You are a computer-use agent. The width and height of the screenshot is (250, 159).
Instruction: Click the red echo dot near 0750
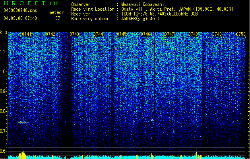[240, 124]
